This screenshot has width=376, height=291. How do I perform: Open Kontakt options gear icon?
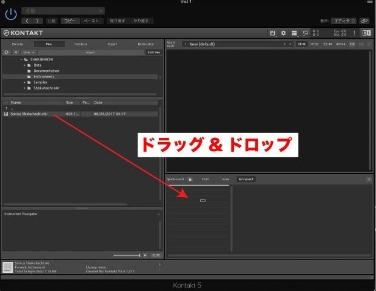[283, 33]
